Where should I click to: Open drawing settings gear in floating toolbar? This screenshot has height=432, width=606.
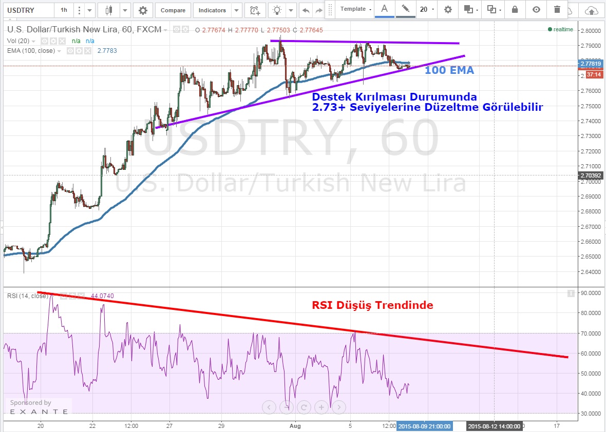[448, 9]
